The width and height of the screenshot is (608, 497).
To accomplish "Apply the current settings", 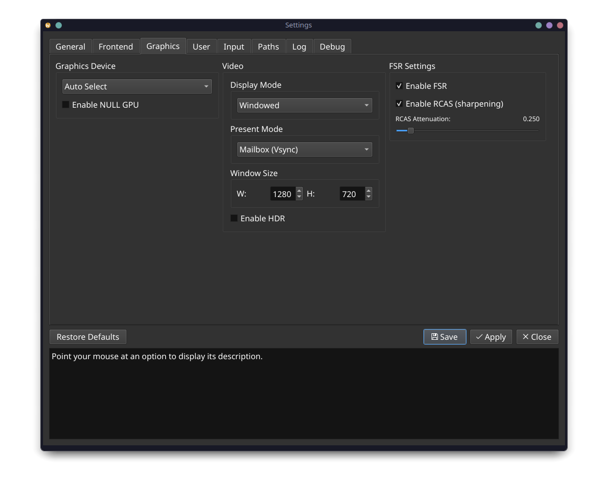I will (x=491, y=337).
